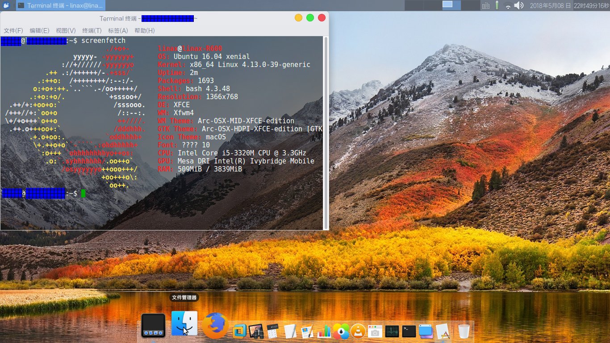Click the 'Kernel: x86_64 Linux' line
This screenshot has width=610, height=343.
coord(234,65)
